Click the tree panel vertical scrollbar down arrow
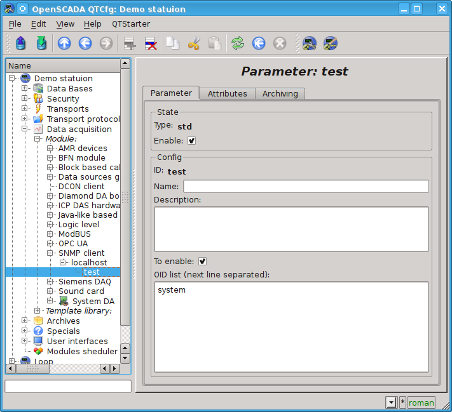The width and height of the screenshot is (452, 412). [125, 359]
